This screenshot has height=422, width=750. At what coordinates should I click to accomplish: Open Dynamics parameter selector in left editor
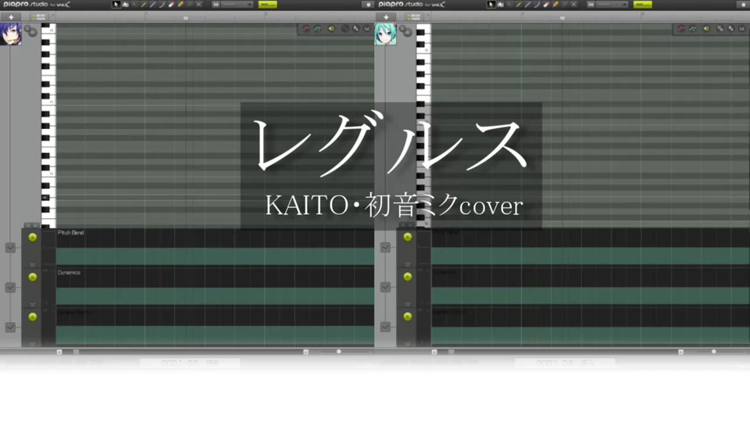pyautogui.click(x=33, y=277)
